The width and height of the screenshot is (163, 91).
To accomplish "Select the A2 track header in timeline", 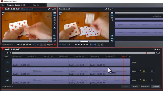I will tap(7, 80).
